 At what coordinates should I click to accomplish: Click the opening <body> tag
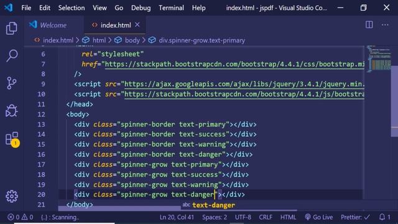(78, 114)
